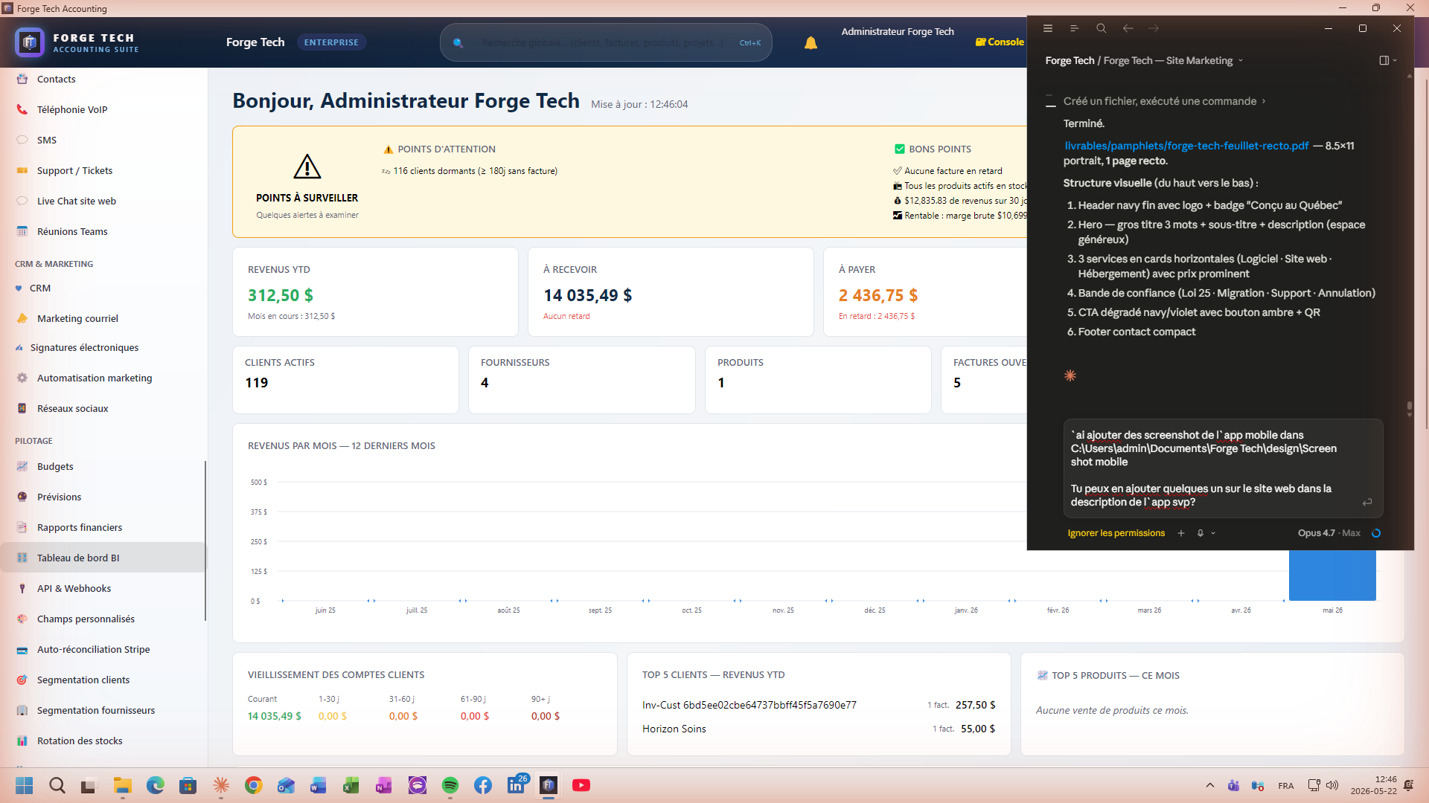Viewport: 1429px width, 803px height.
Task: Click the CLIENTS ACTIFS card
Action: click(x=345, y=380)
